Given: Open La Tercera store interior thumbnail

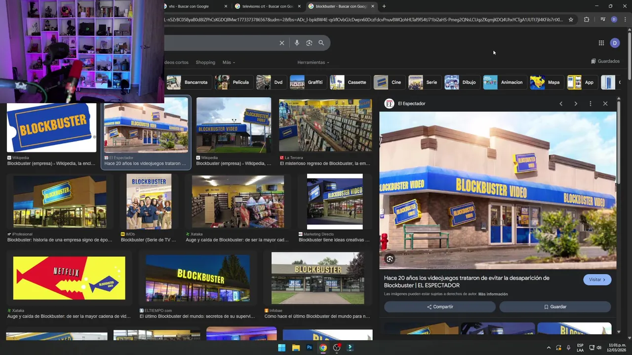Looking at the screenshot, I should point(325,125).
